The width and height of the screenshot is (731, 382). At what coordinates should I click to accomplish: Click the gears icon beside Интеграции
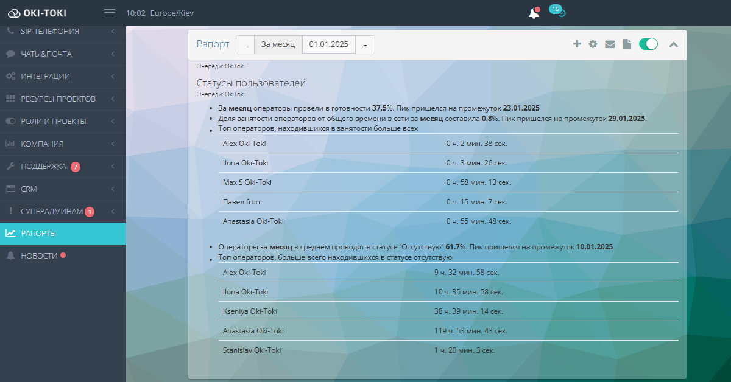pyautogui.click(x=10, y=76)
